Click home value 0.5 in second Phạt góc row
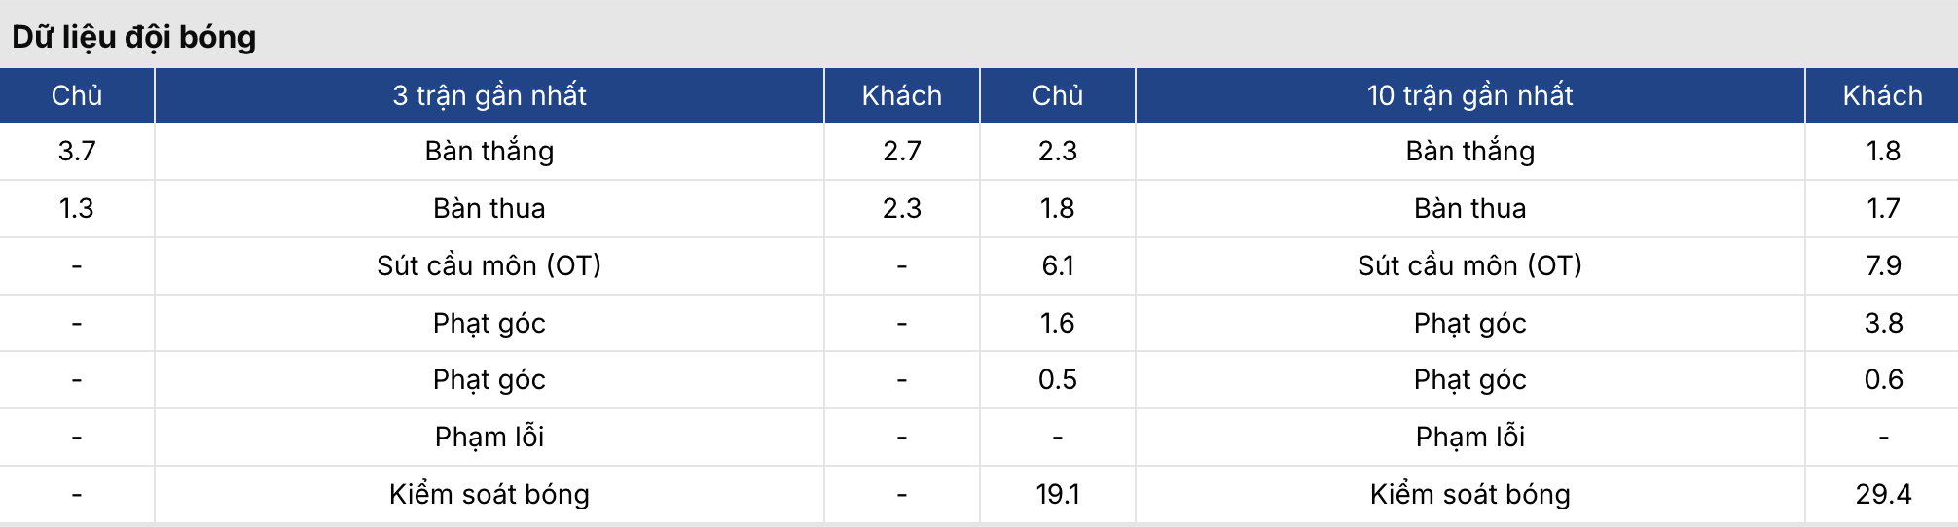The image size is (1958, 527). 1058,379
